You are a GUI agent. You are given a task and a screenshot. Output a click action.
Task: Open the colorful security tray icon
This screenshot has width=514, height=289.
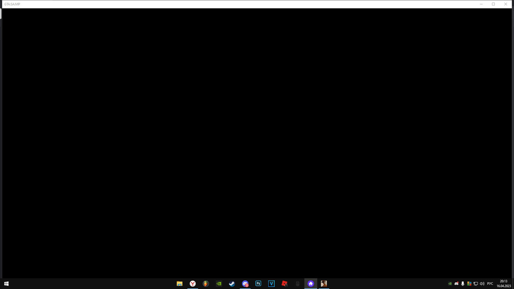tap(469, 284)
